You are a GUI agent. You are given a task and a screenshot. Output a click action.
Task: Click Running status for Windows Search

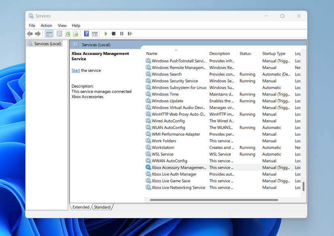247,74
